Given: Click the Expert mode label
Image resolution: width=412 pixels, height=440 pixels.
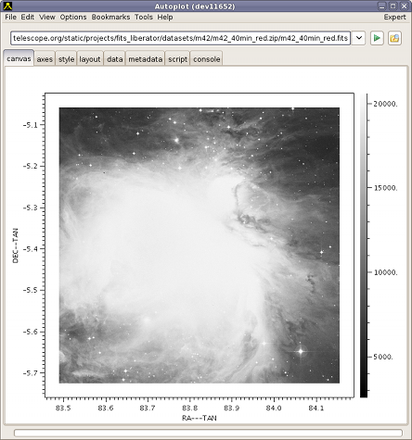Looking at the screenshot, I should pyautogui.click(x=394, y=18).
